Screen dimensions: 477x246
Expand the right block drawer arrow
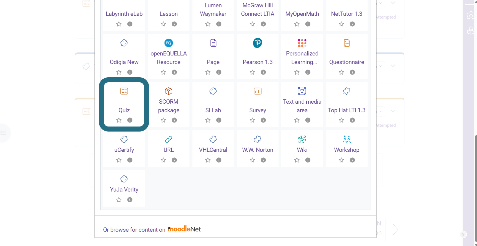point(463,234)
